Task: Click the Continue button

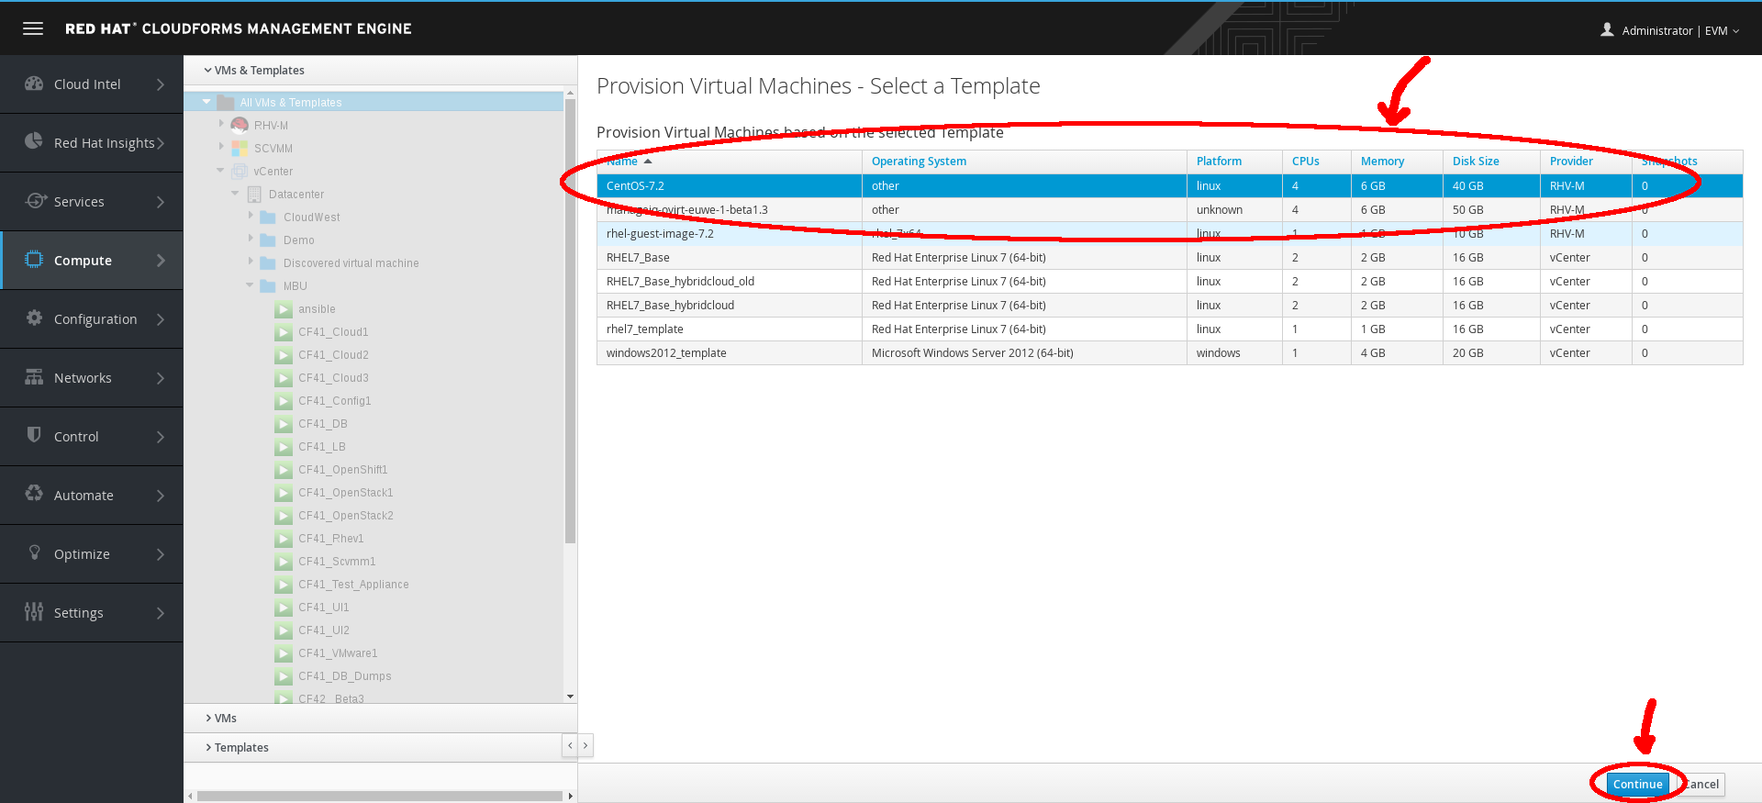Action: coord(1638,784)
